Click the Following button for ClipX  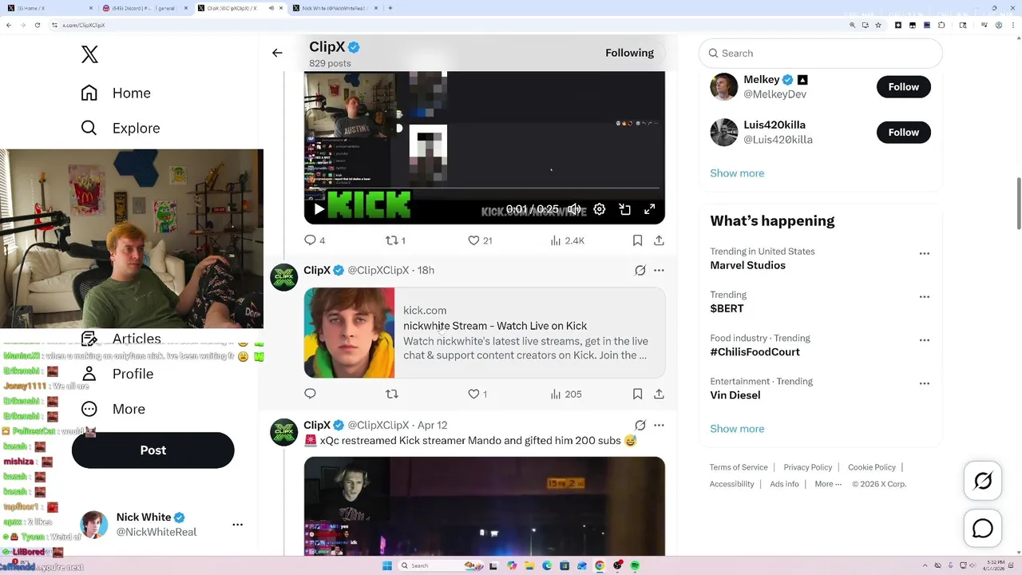pos(629,53)
